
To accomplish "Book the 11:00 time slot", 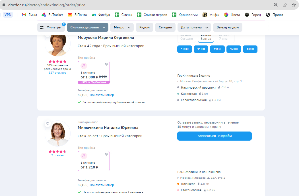I will pyautogui.click(x=201, y=49).
